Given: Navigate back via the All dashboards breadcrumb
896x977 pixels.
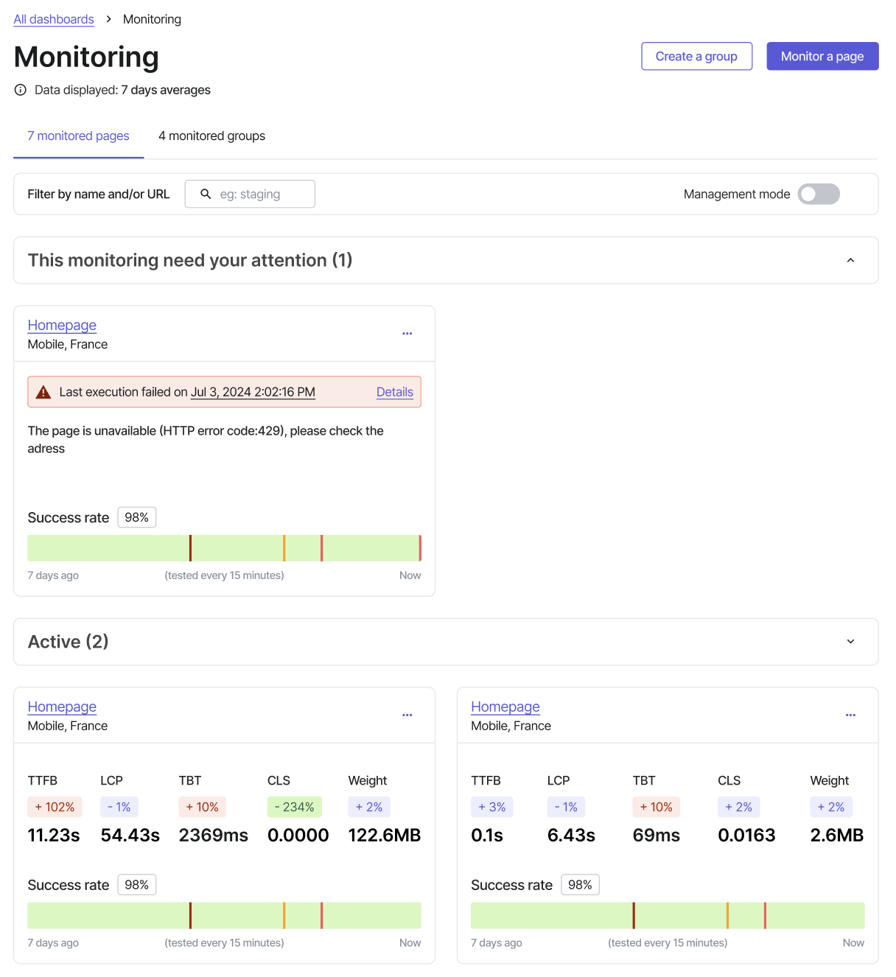Looking at the screenshot, I should click(x=53, y=18).
